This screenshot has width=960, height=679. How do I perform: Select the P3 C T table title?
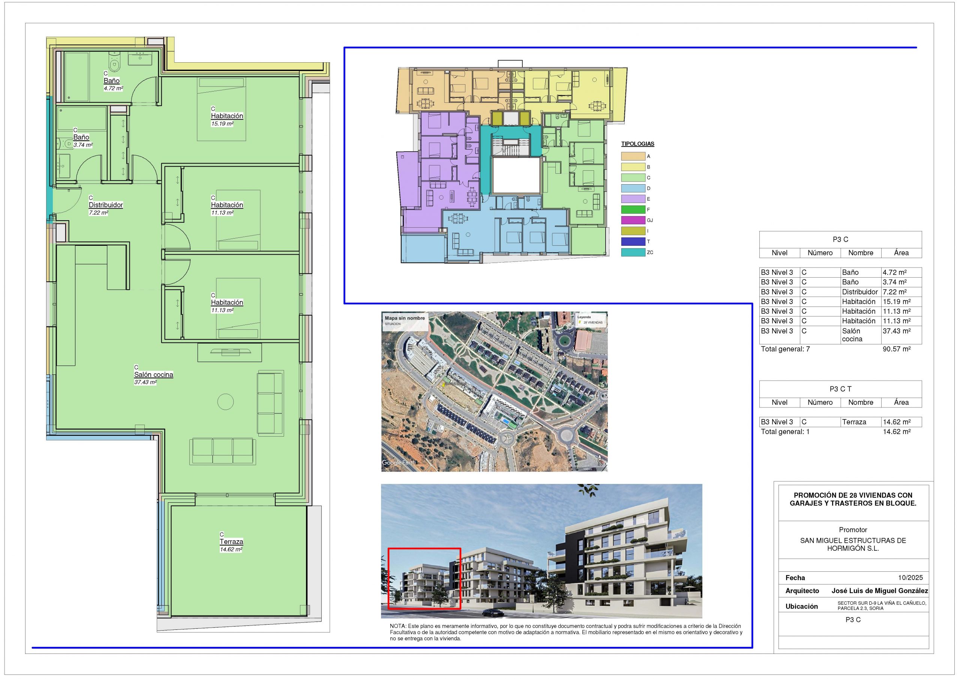(x=840, y=389)
